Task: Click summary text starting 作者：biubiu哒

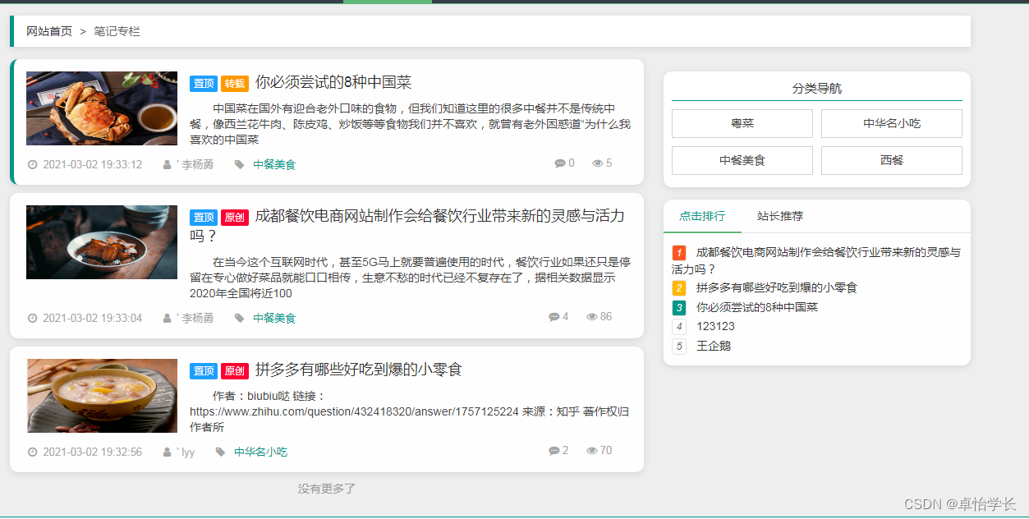Action: coord(410,411)
